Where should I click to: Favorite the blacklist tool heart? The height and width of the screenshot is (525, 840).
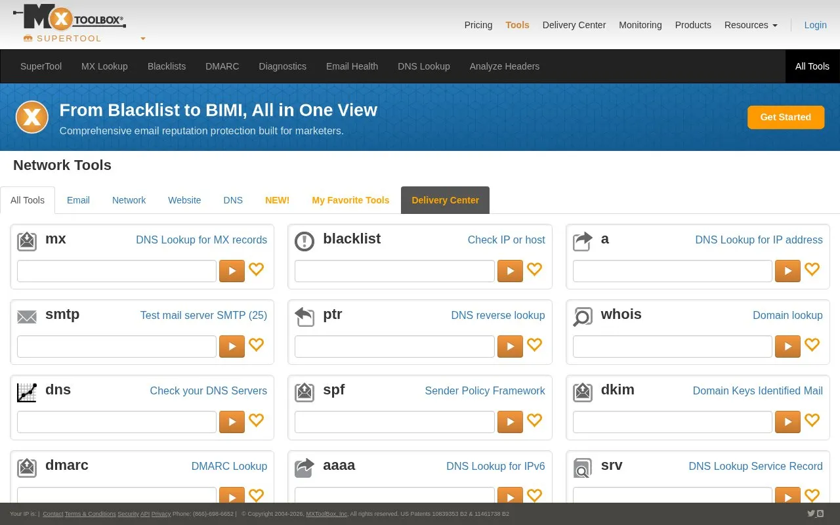tap(535, 269)
